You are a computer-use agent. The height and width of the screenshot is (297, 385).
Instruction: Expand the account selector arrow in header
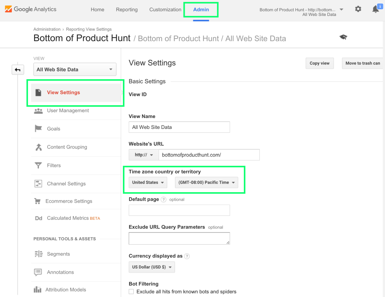tap(341, 10)
